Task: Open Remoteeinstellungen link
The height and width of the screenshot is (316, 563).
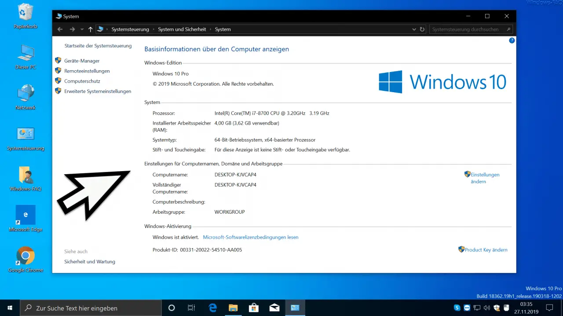Action: tap(87, 71)
